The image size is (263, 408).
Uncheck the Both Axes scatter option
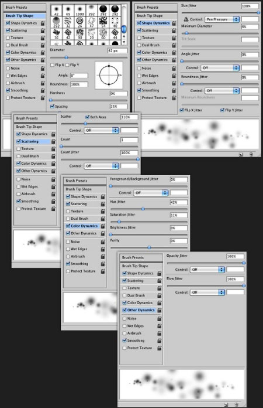click(x=88, y=117)
